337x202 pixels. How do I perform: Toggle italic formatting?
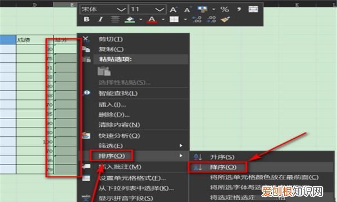pyautogui.click(x=101, y=19)
